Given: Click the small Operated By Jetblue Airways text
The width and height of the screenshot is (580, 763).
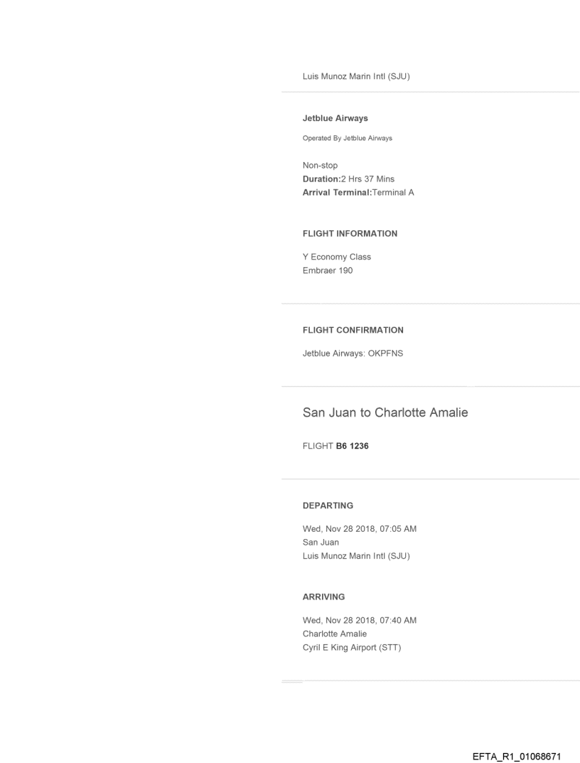Looking at the screenshot, I should pyautogui.click(x=348, y=138).
